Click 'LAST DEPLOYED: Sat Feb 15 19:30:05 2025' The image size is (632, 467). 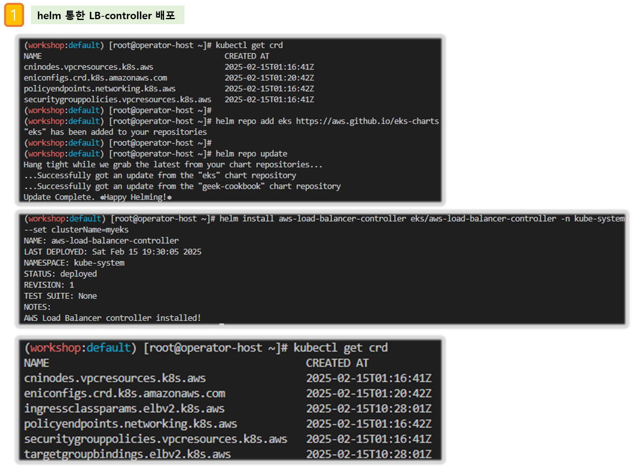[113, 252]
